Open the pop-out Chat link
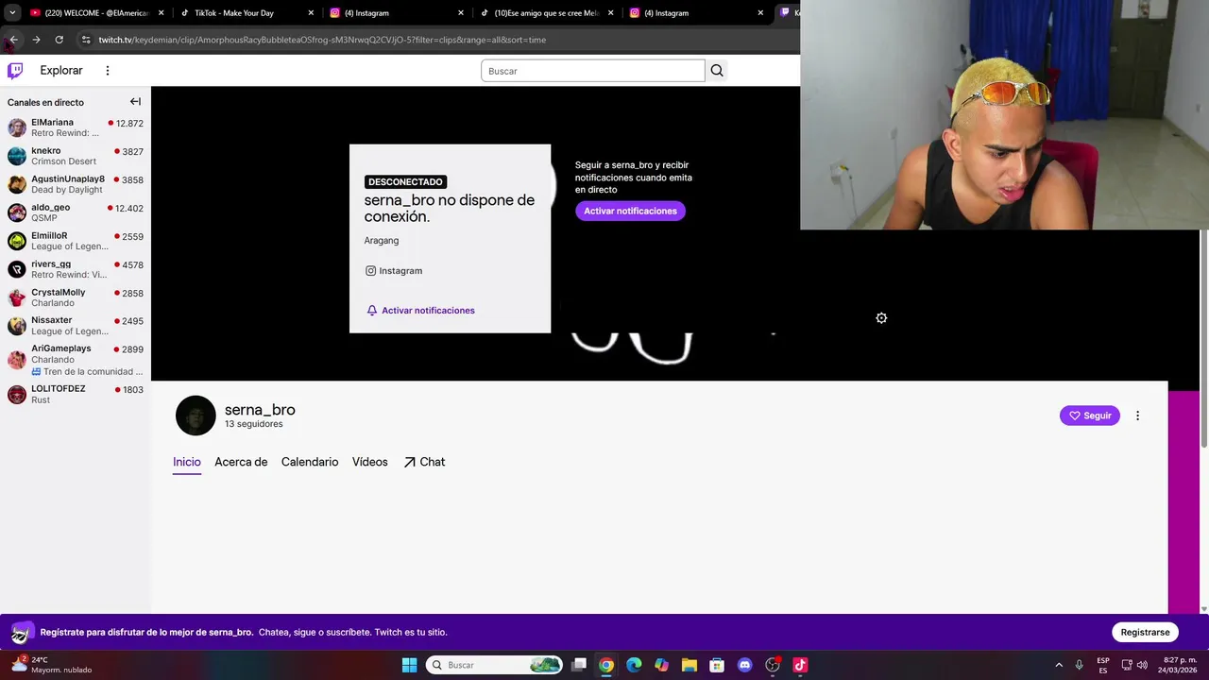Image resolution: width=1209 pixels, height=680 pixels. pos(424,462)
